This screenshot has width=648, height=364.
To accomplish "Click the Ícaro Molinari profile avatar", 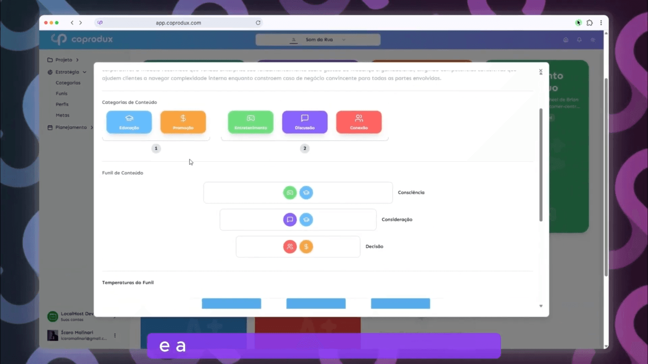I will point(53,336).
